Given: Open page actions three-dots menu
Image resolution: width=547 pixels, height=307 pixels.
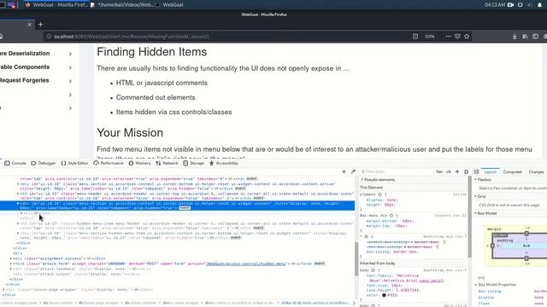Looking at the screenshot, I should tap(448, 37).
